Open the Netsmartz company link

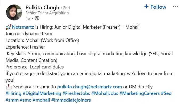23,27
